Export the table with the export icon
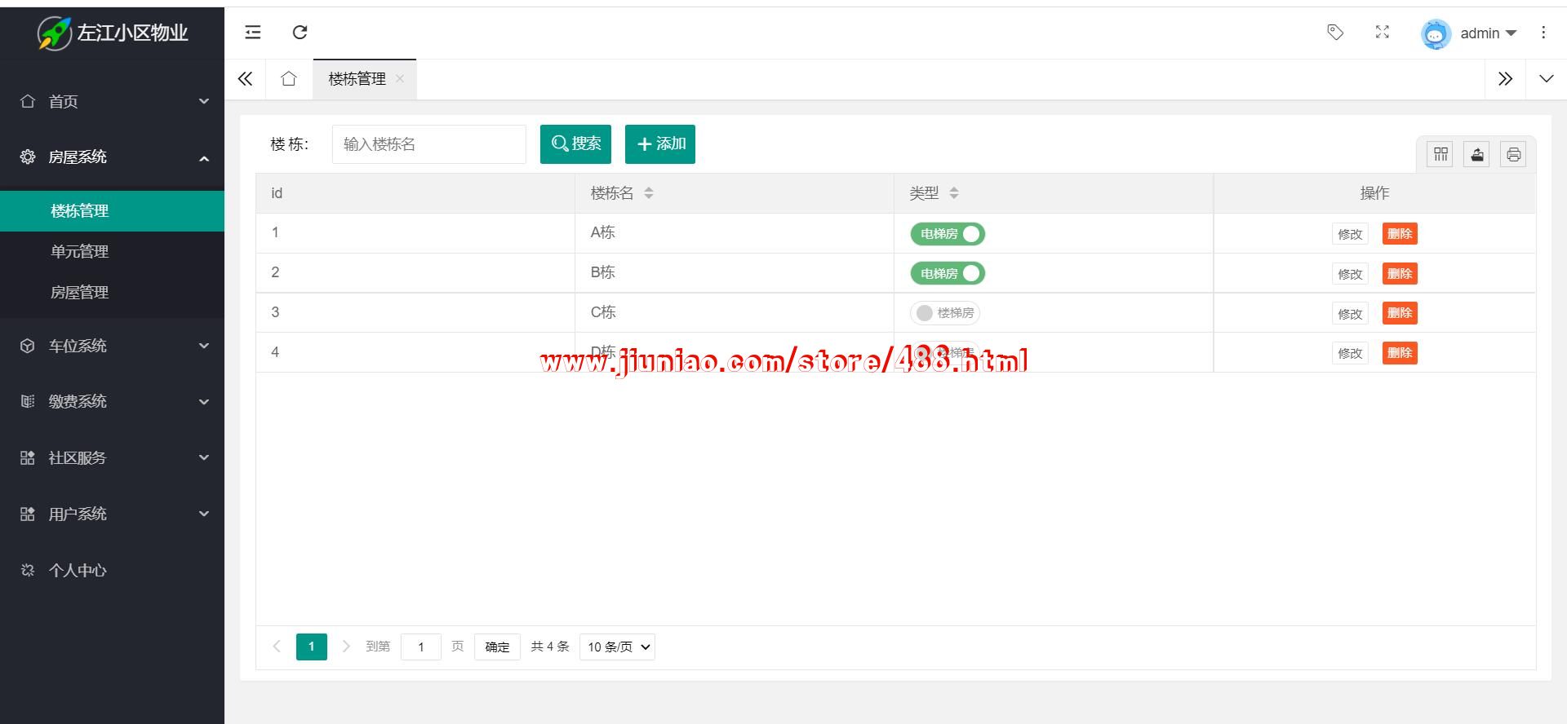The image size is (1567, 724). [x=1477, y=154]
